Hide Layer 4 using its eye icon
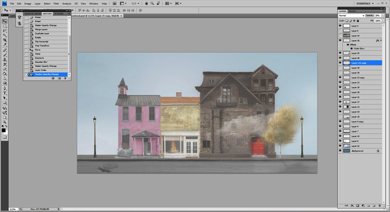 pos(340,26)
